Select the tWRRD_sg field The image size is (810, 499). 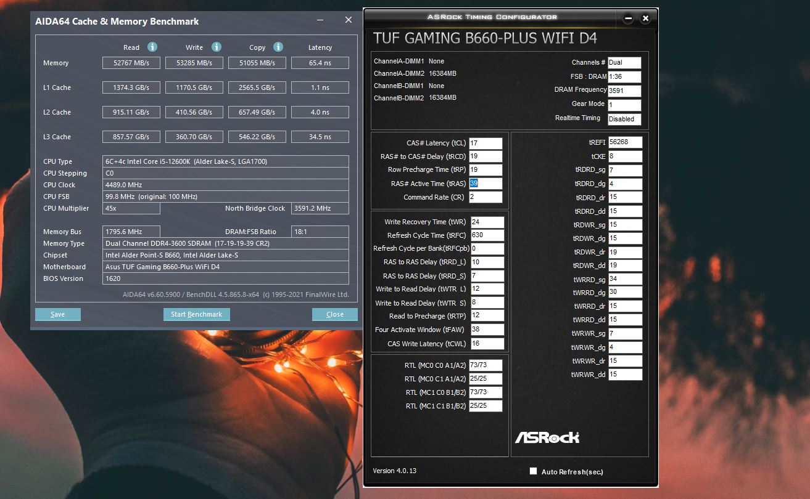coord(626,279)
